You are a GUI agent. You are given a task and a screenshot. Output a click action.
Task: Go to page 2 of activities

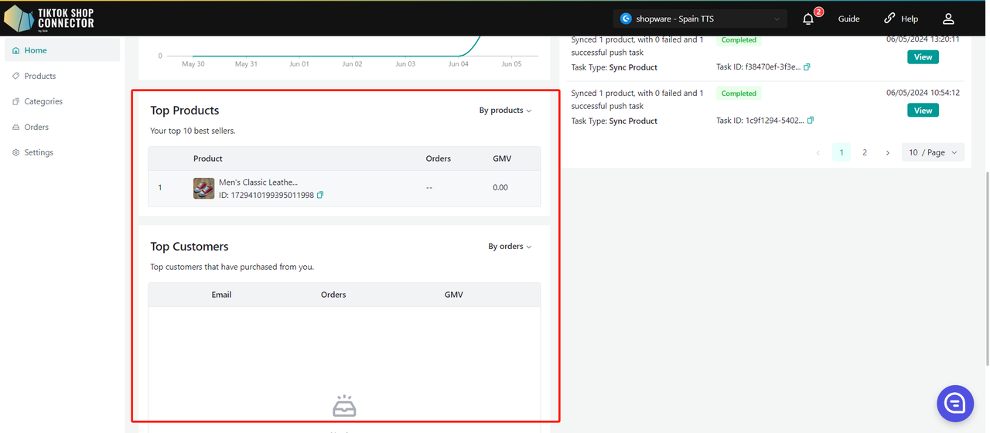[x=865, y=152]
